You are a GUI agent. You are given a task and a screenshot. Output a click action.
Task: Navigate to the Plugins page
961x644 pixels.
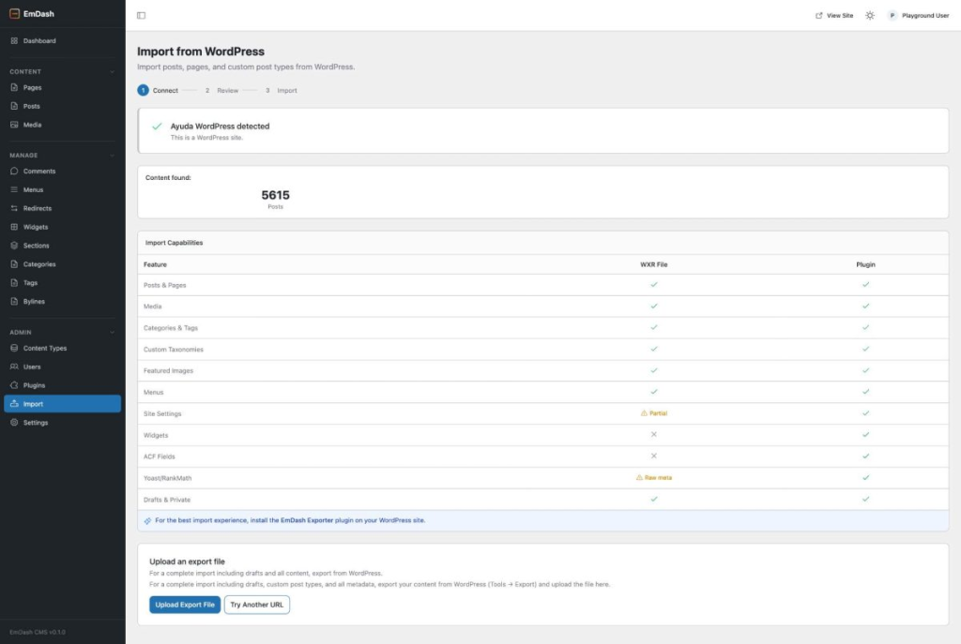click(34, 385)
